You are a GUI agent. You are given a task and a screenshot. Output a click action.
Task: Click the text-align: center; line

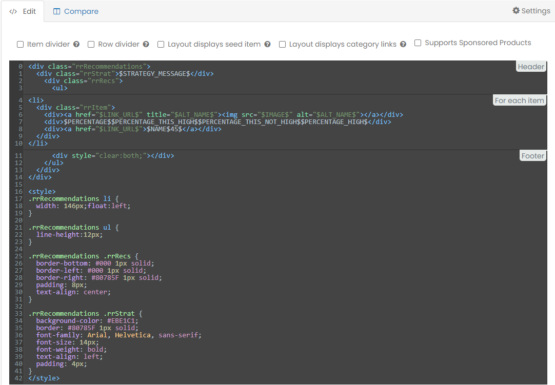tap(73, 292)
